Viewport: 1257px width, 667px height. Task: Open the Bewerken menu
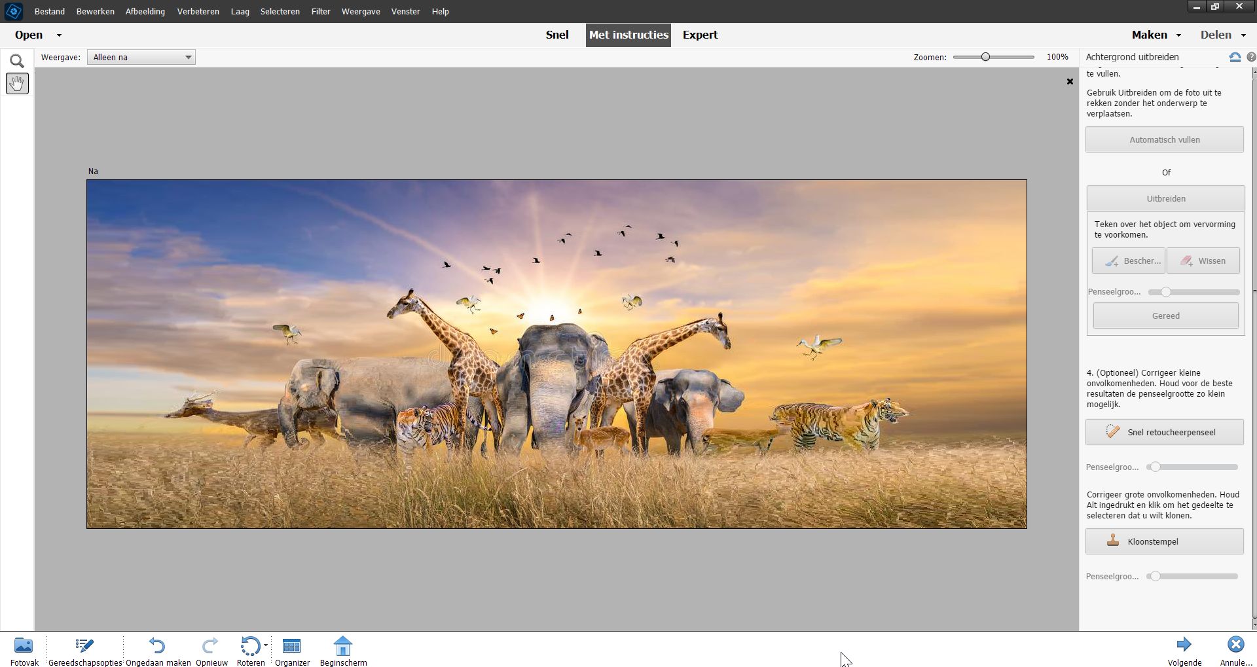pyautogui.click(x=96, y=11)
